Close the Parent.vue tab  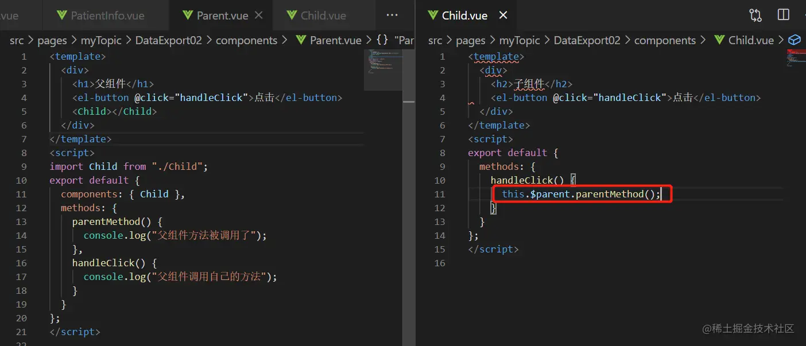[258, 15]
